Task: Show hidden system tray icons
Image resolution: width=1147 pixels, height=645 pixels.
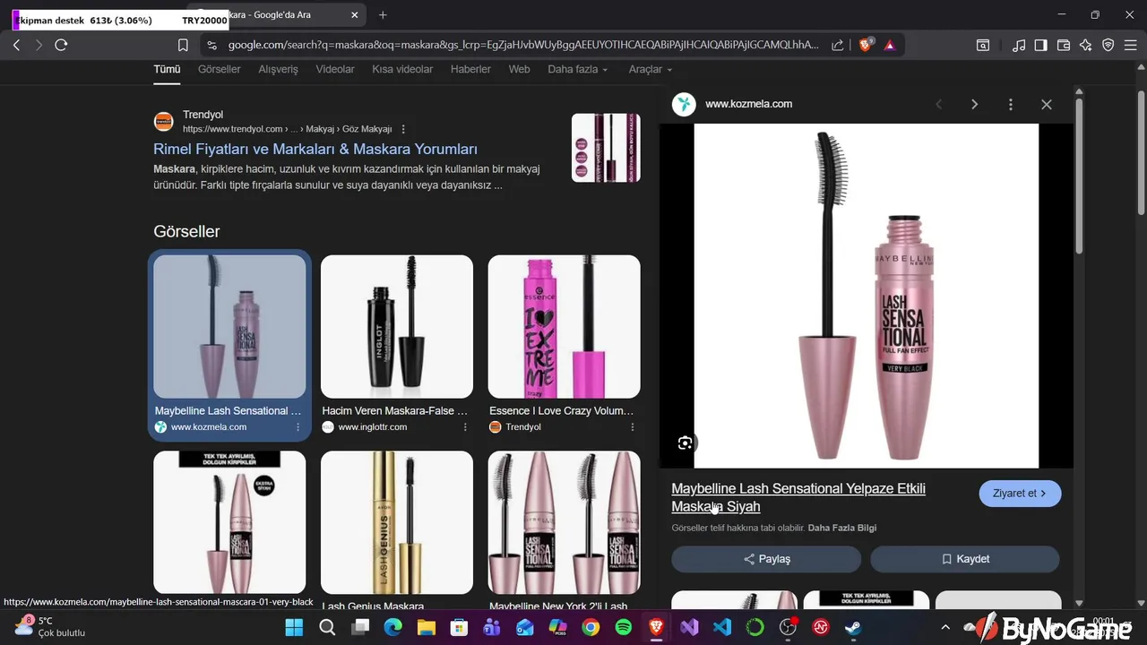Action: (x=944, y=628)
